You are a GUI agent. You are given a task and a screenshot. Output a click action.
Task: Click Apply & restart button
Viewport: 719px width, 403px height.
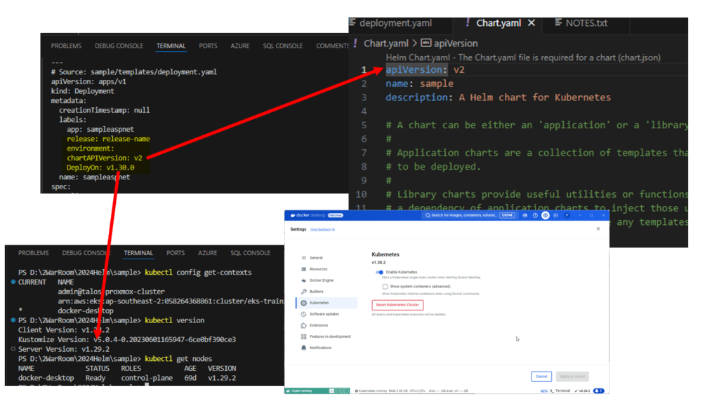pyautogui.click(x=572, y=376)
